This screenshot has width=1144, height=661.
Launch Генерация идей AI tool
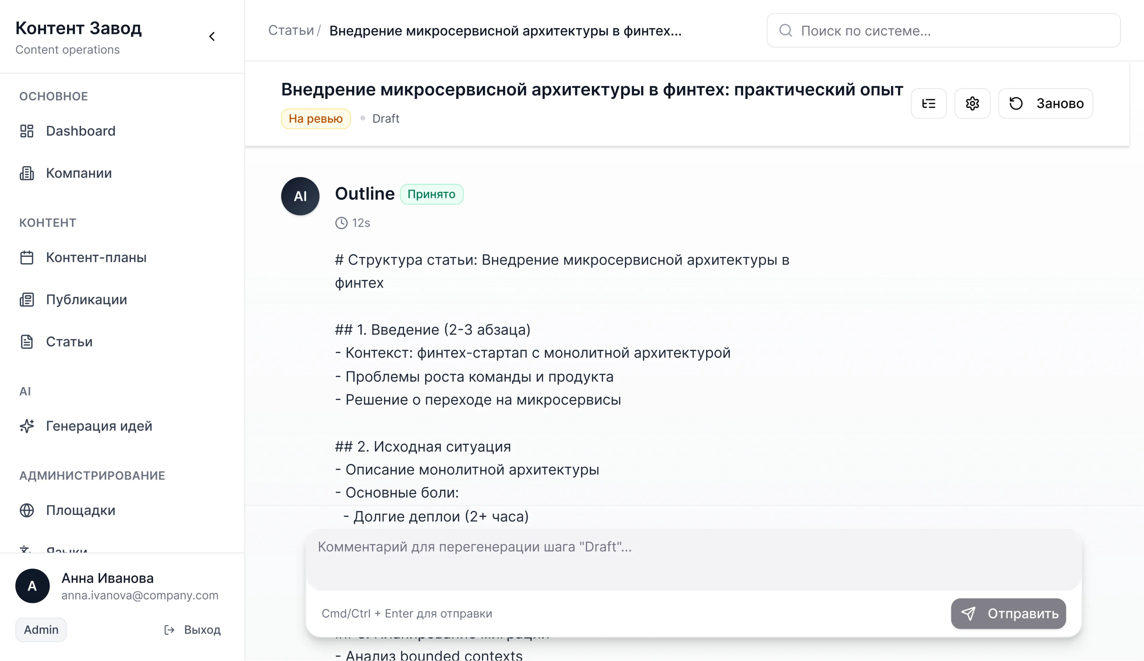pos(99,426)
